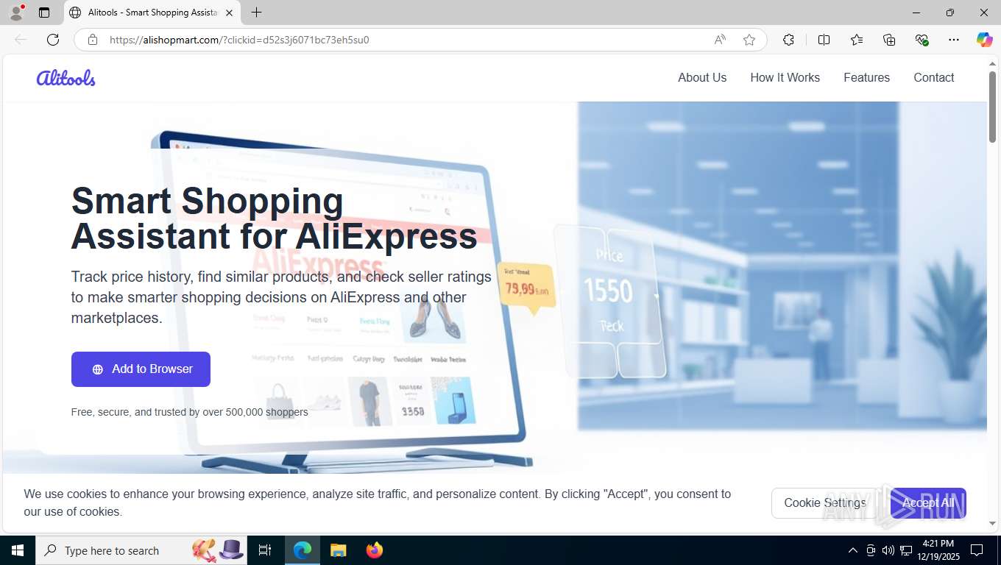Open Task View on the taskbar

[265, 550]
